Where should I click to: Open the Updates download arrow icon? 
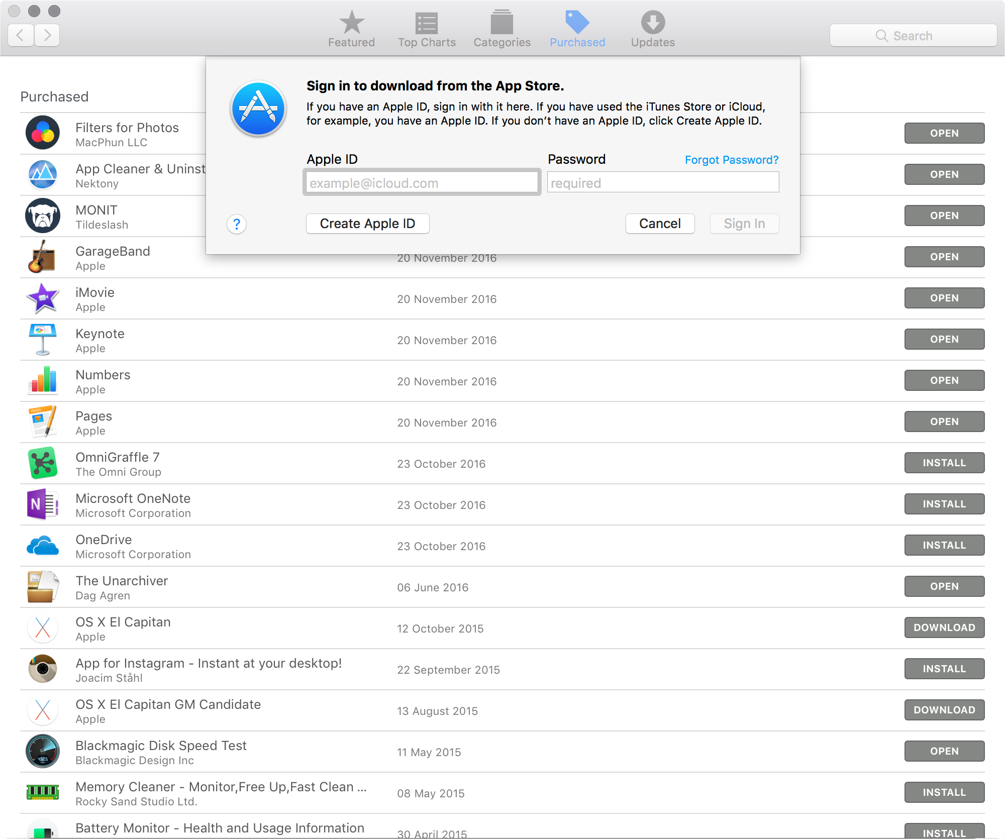click(x=653, y=22)
